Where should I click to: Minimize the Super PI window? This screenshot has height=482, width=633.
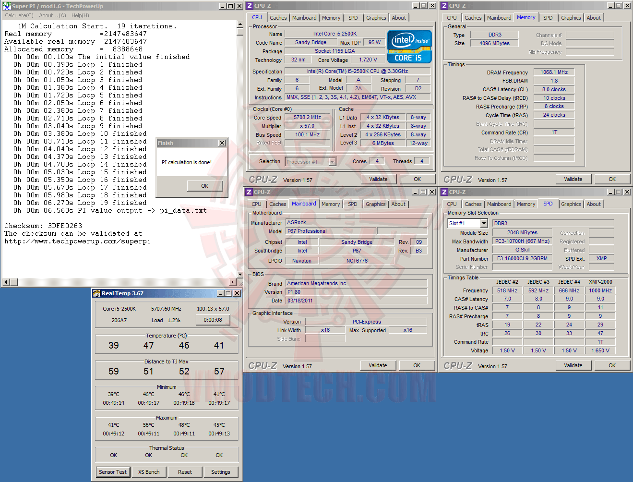coord(223,6)
